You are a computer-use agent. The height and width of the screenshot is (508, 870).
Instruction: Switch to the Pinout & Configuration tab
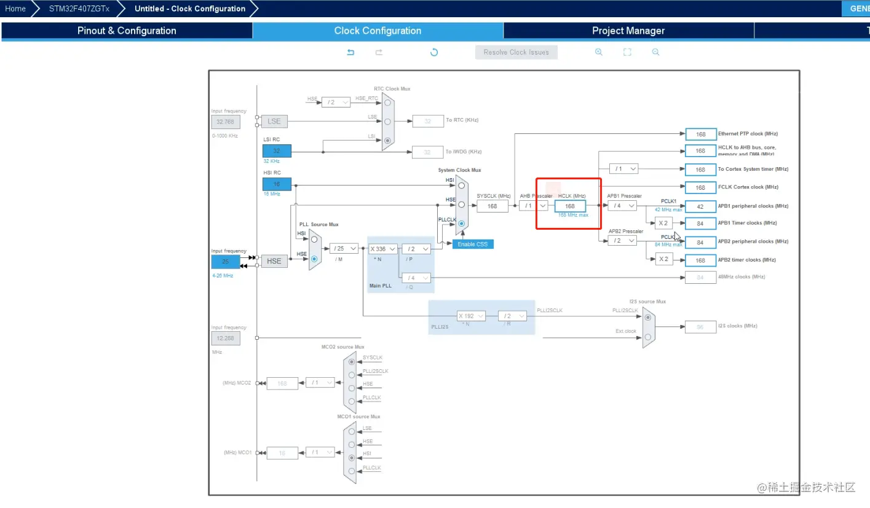127,31
